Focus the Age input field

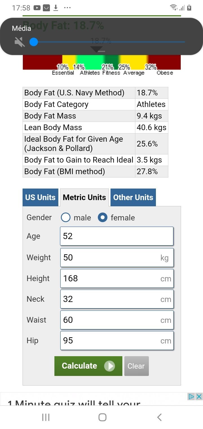[x=117, y=236]
